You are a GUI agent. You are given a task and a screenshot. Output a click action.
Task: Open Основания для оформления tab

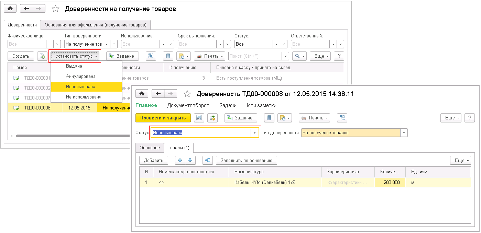(x=96, y=25)
